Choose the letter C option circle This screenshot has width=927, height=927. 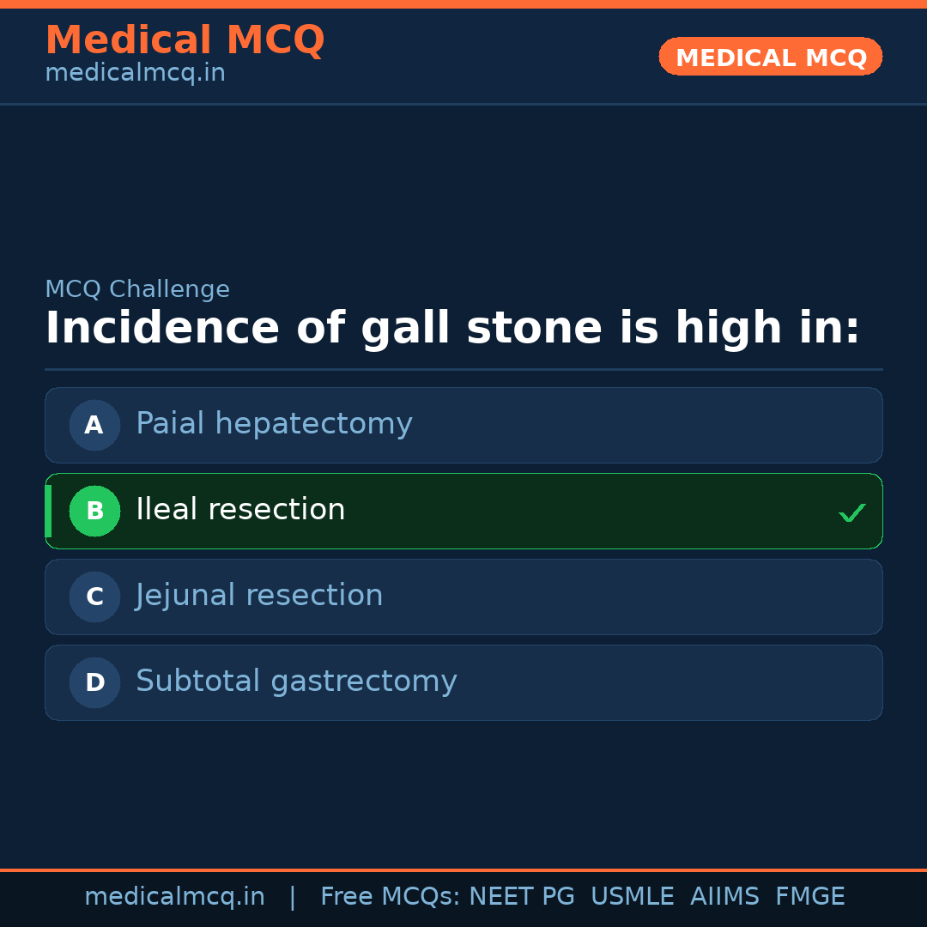pyautogui.click(x=94, y=597)
